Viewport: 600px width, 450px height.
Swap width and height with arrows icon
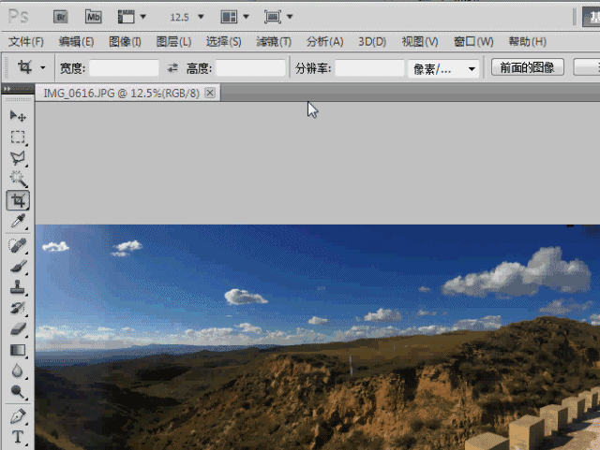point(172,68)
